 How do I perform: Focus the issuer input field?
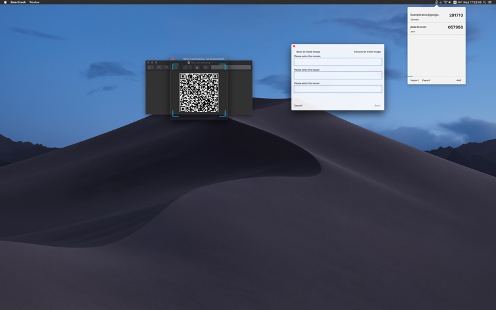point(338,75)
